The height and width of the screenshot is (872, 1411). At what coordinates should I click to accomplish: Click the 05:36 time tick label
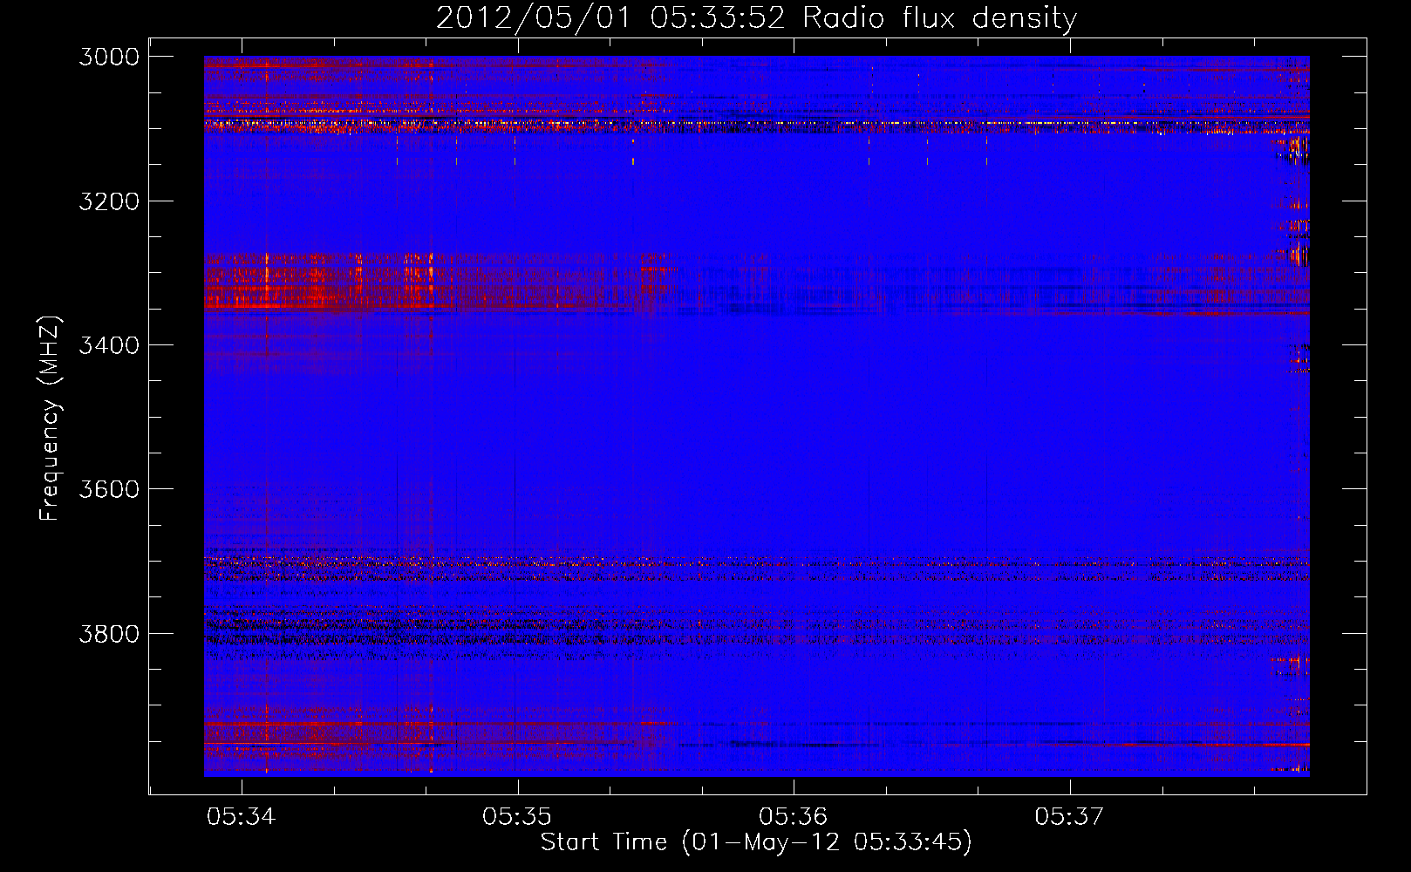click(794, 817)
